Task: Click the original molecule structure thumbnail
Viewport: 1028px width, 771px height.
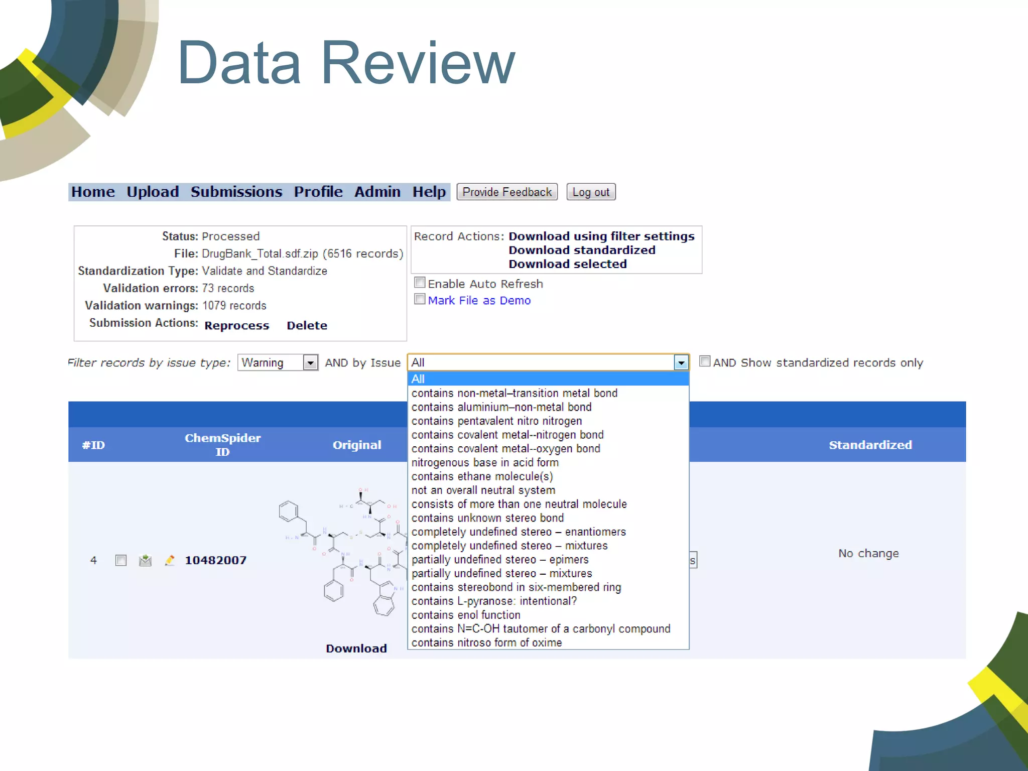Action: [x=342, y=551]
